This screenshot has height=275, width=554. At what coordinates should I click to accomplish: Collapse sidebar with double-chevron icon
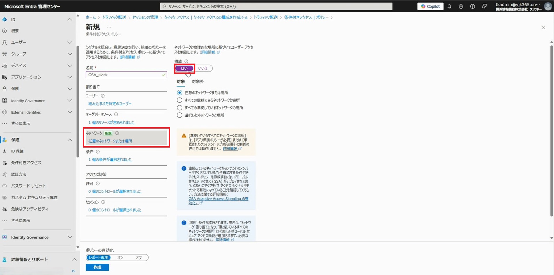click(73, 271)
